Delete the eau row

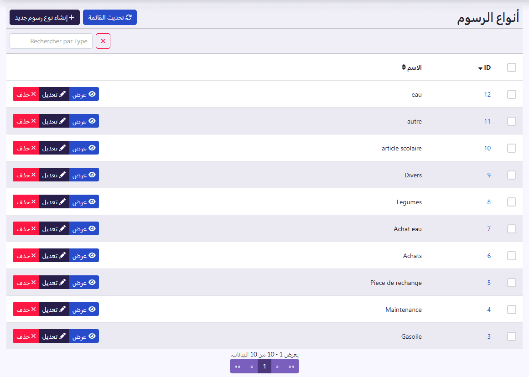coord(26,94)
